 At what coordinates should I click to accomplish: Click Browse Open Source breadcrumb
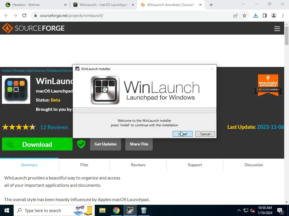pyautogui.click(x=29, y=71)
